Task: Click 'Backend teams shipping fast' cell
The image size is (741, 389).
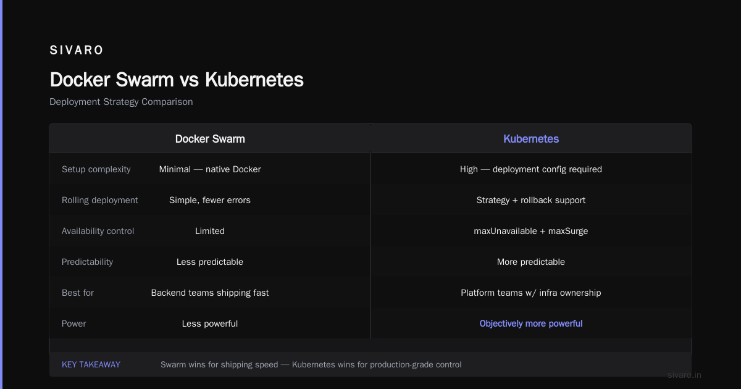Action: tap(210, 293)
